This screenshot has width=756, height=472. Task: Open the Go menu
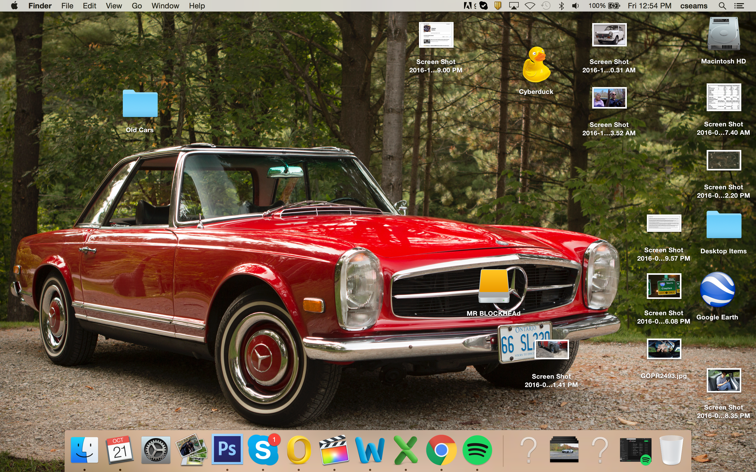point(137,6)
